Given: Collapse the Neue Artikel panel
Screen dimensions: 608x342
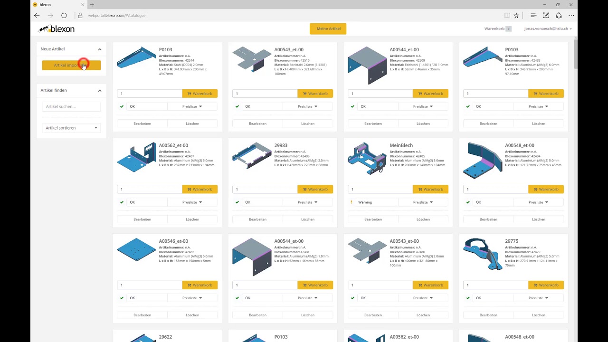Looking at the screenshot, I should pos(100,49).
